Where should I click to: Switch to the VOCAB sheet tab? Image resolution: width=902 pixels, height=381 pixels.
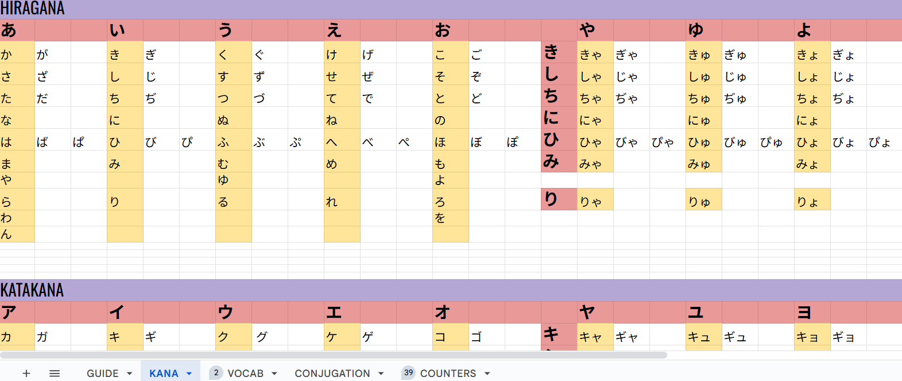245,374
